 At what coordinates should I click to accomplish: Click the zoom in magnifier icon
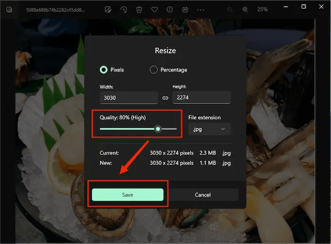pos(245,9)
